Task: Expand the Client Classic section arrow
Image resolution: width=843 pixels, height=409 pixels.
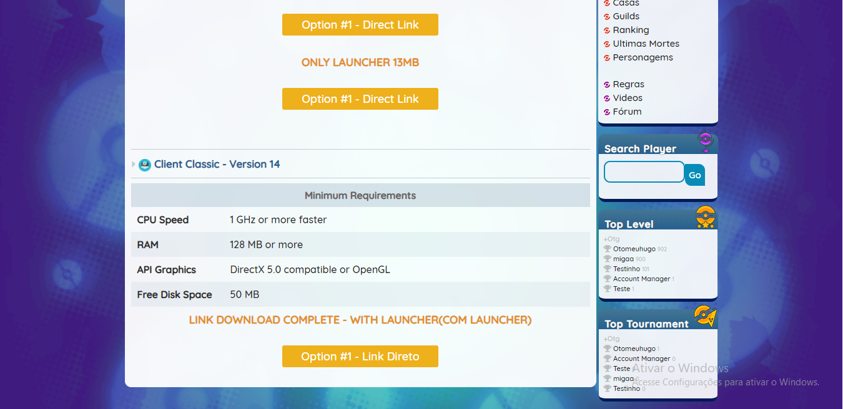Action: [x=134, y=165]
